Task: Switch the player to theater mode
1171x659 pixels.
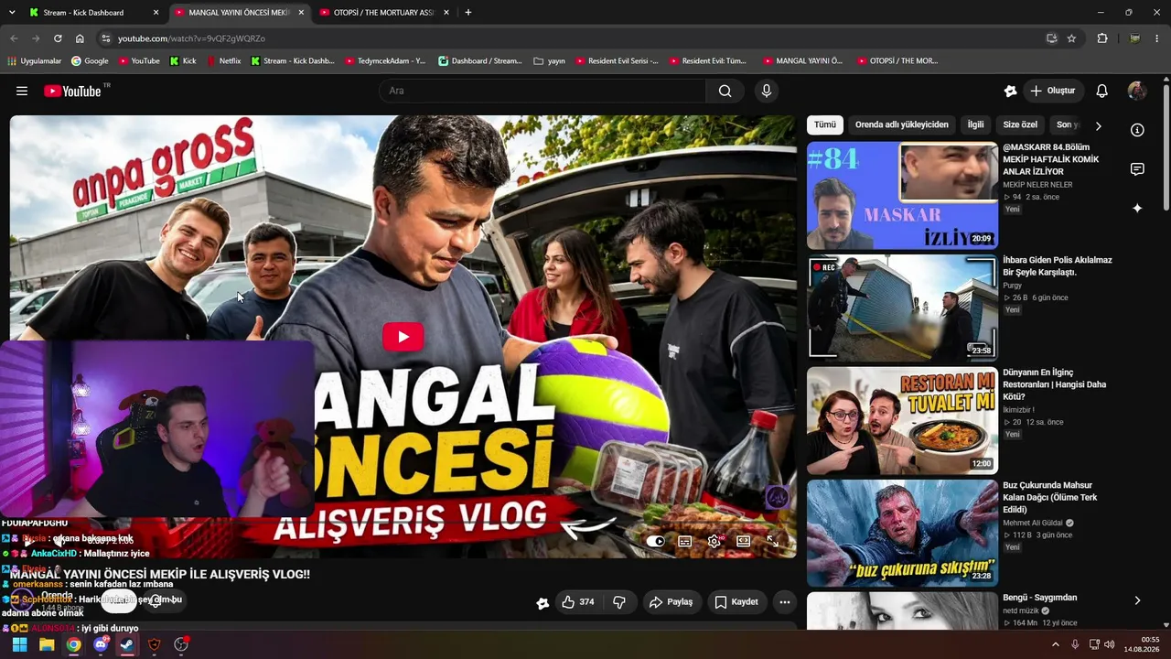Action: coord(743,541)
